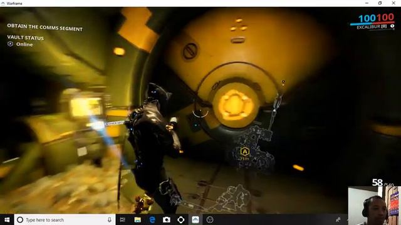Viewport: 401px width, 225px height.
Task: Click the circled 'A' next to Online
Action: (x=10, y=44)
